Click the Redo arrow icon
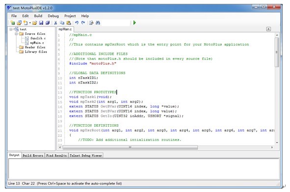 click(83, 23)
